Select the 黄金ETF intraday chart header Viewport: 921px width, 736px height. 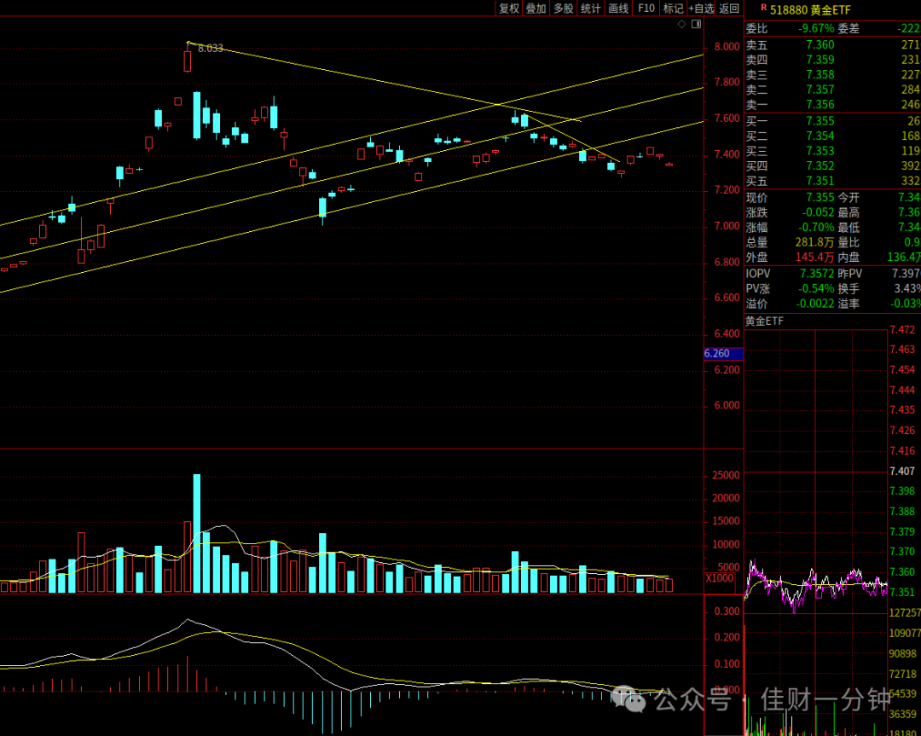point(764,322)
